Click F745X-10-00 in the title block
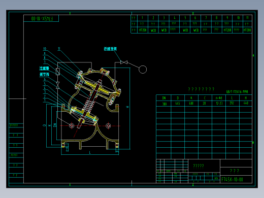 [x=232, y=179]
